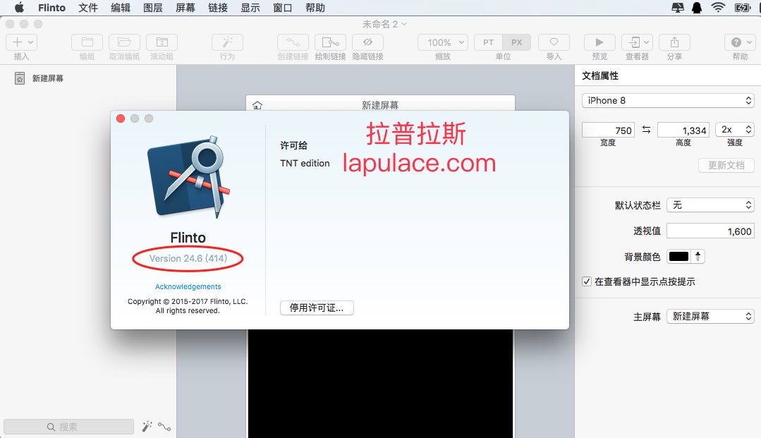Open the 帮助 menu in the menu bar
This screenshot has height=438, width=761.
click(x=315, y=8)
